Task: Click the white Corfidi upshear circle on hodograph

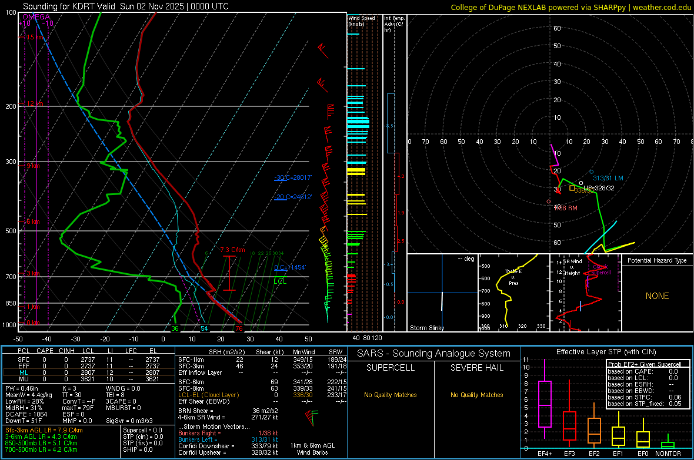Action: tap(581, 183)
